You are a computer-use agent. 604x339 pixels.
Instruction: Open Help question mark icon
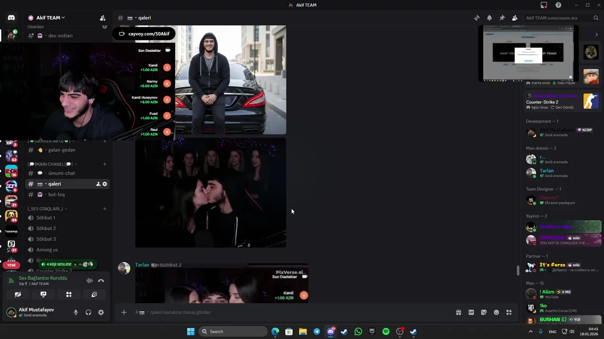click(x=559, y=5)
